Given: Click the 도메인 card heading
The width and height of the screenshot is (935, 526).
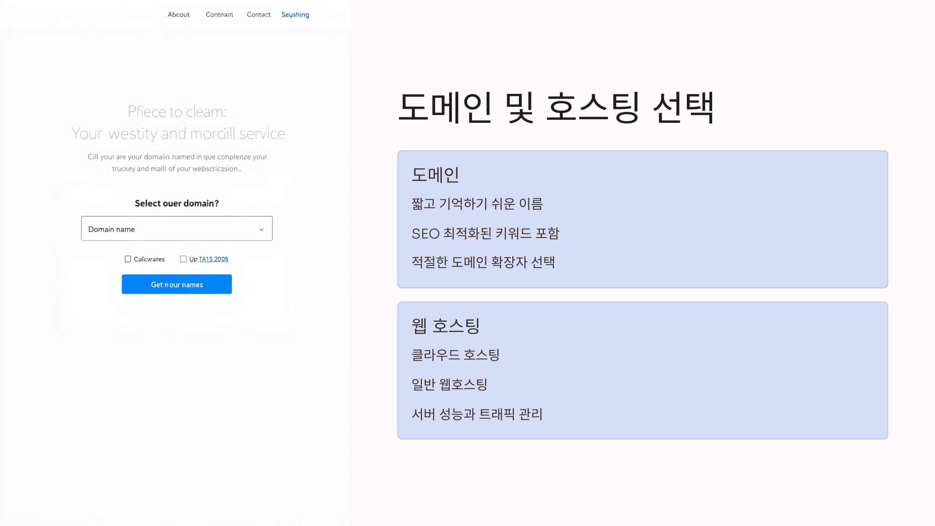Looking at the screenshot, I should (435, 175).
